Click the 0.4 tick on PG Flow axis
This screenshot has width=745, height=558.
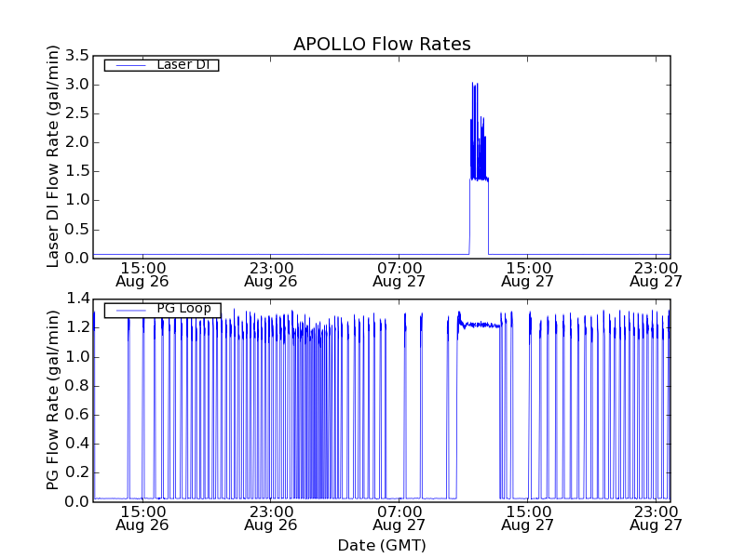77,444
